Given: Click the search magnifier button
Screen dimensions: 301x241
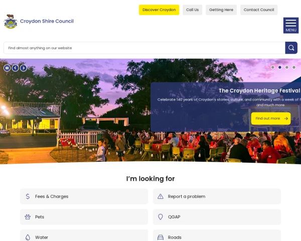Looking at the screenshot, I should click(x=291, y=48).
